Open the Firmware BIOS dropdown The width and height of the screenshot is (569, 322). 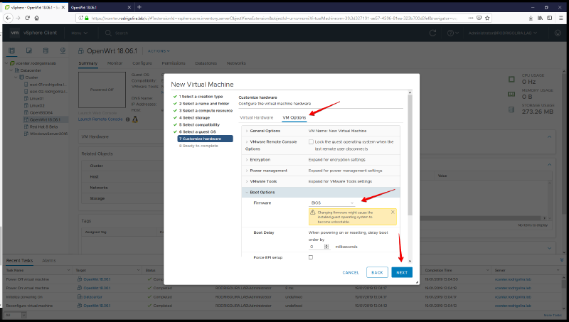tap(332, 203)
